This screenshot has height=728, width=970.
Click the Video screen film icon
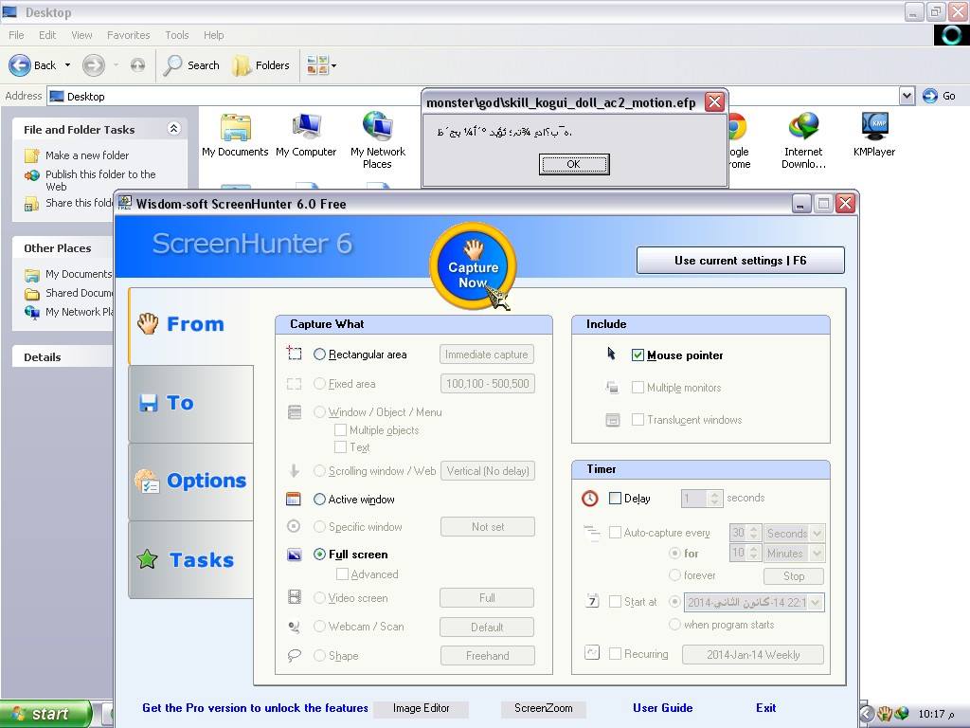coord(295,597)
